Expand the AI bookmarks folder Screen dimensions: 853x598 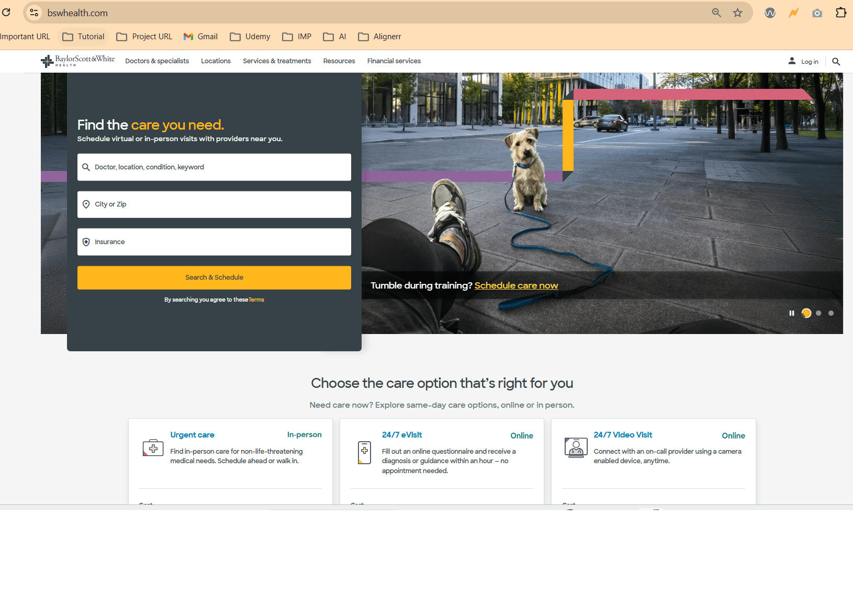click(334, 37)
